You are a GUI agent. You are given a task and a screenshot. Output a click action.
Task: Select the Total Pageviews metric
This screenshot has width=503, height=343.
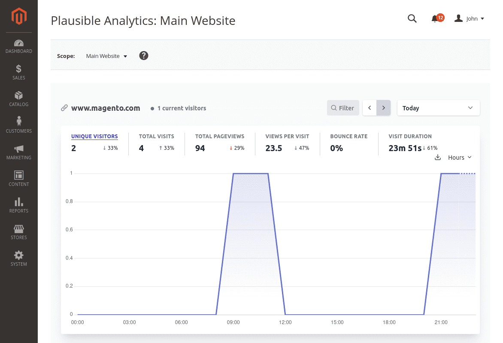pos(220,143)
